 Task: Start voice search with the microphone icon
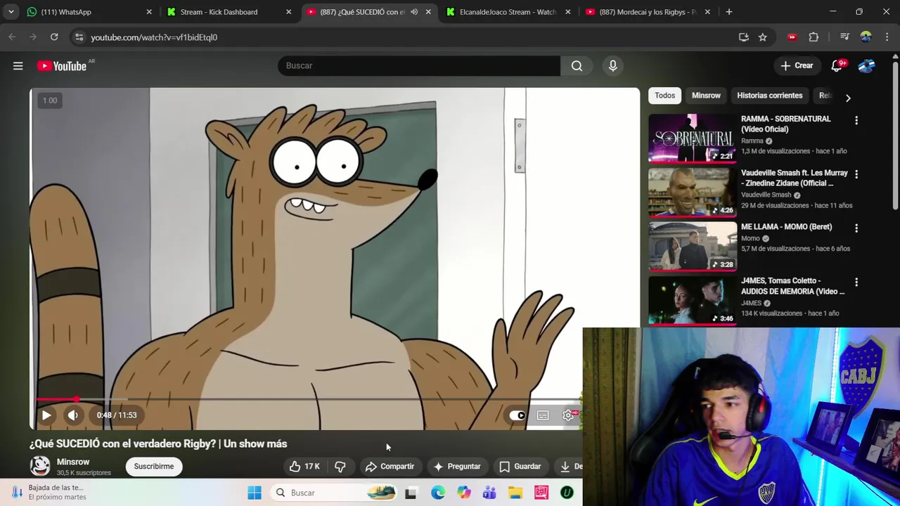(613, 65)
